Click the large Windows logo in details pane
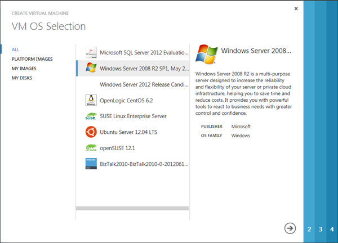Screen dimensions: 338x243 [207, 54]
